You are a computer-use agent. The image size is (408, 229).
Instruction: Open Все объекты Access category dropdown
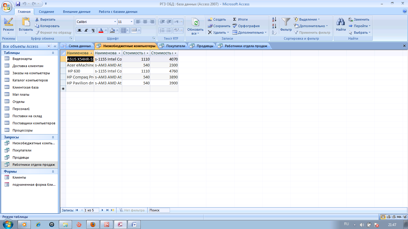49,46
